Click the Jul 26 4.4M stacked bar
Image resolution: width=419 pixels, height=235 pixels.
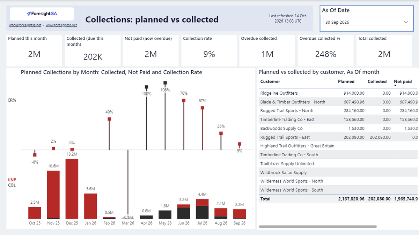coord(202,209)
